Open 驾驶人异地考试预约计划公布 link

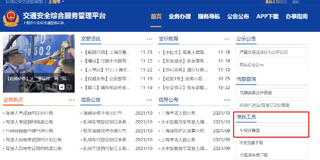33,140
